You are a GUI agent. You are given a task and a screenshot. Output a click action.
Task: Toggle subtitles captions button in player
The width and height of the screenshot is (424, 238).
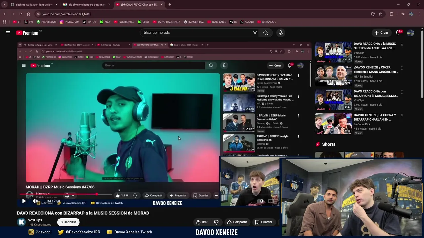pos(271,201)
